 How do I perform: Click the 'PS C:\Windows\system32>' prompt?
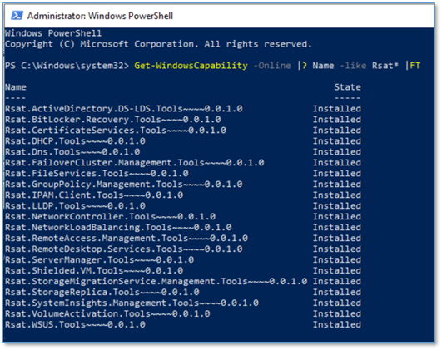point(67,66)
